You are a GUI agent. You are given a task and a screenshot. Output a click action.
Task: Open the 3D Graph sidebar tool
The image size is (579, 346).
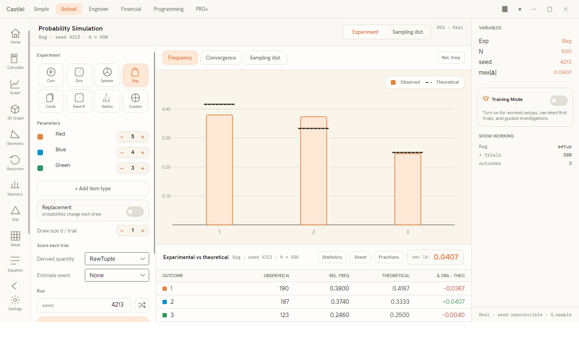coord(15,112)
